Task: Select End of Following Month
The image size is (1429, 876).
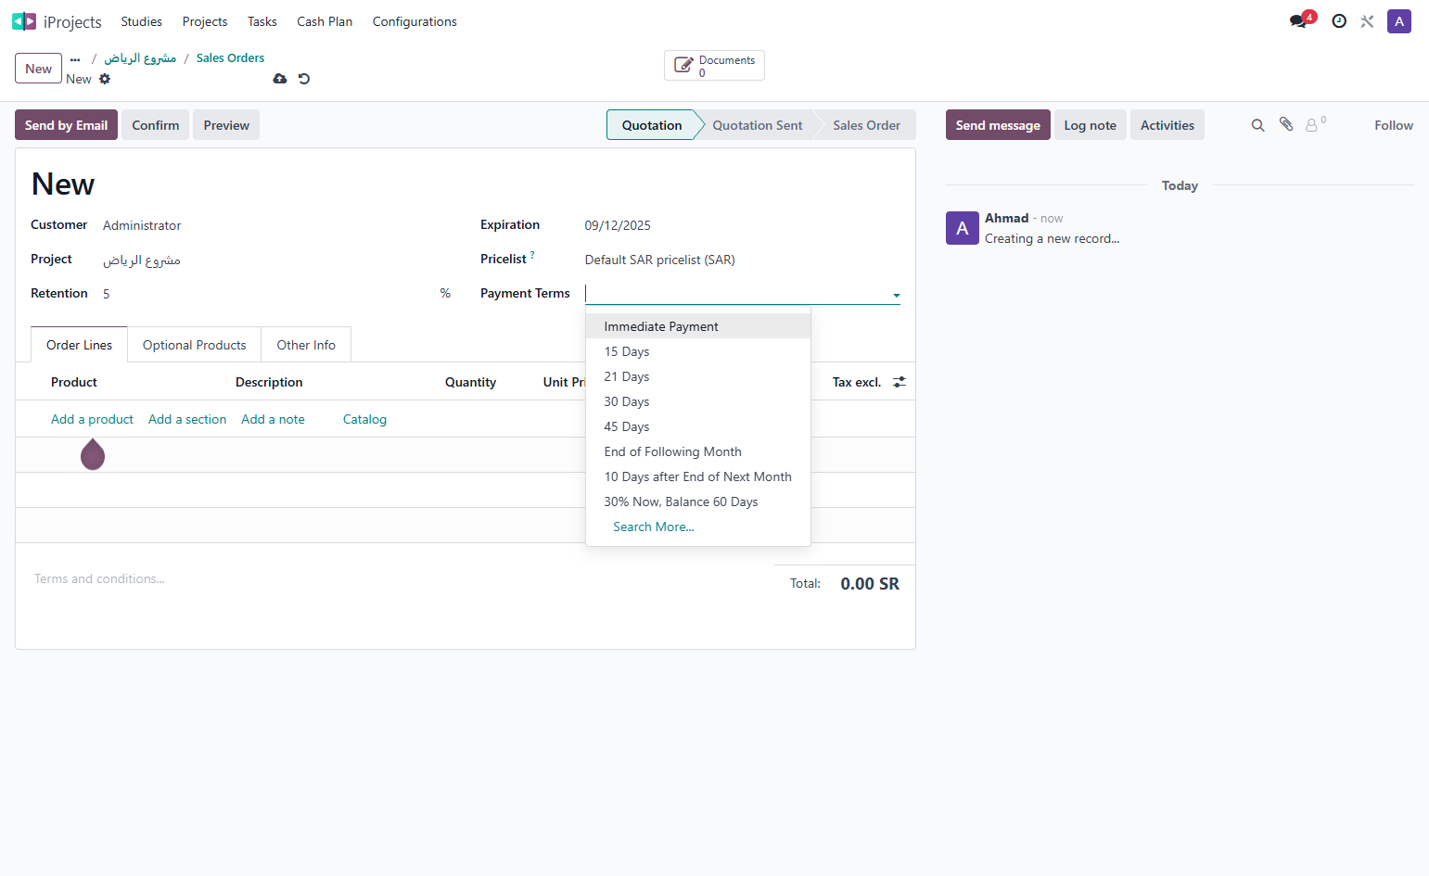Action: click(x=698, y=451)
